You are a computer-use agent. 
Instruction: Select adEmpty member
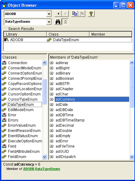tap(63, 136)
